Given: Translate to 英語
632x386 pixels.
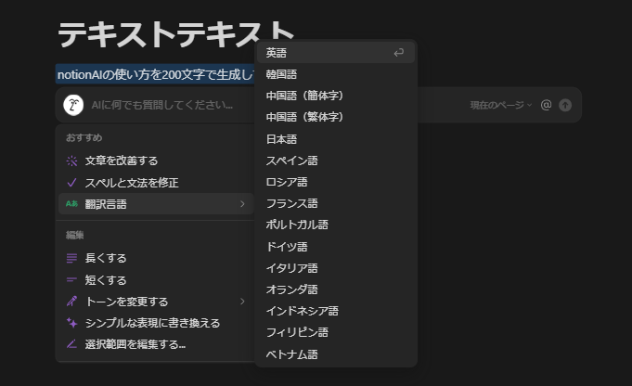Looking at the screenshot, I should (336, 53).
